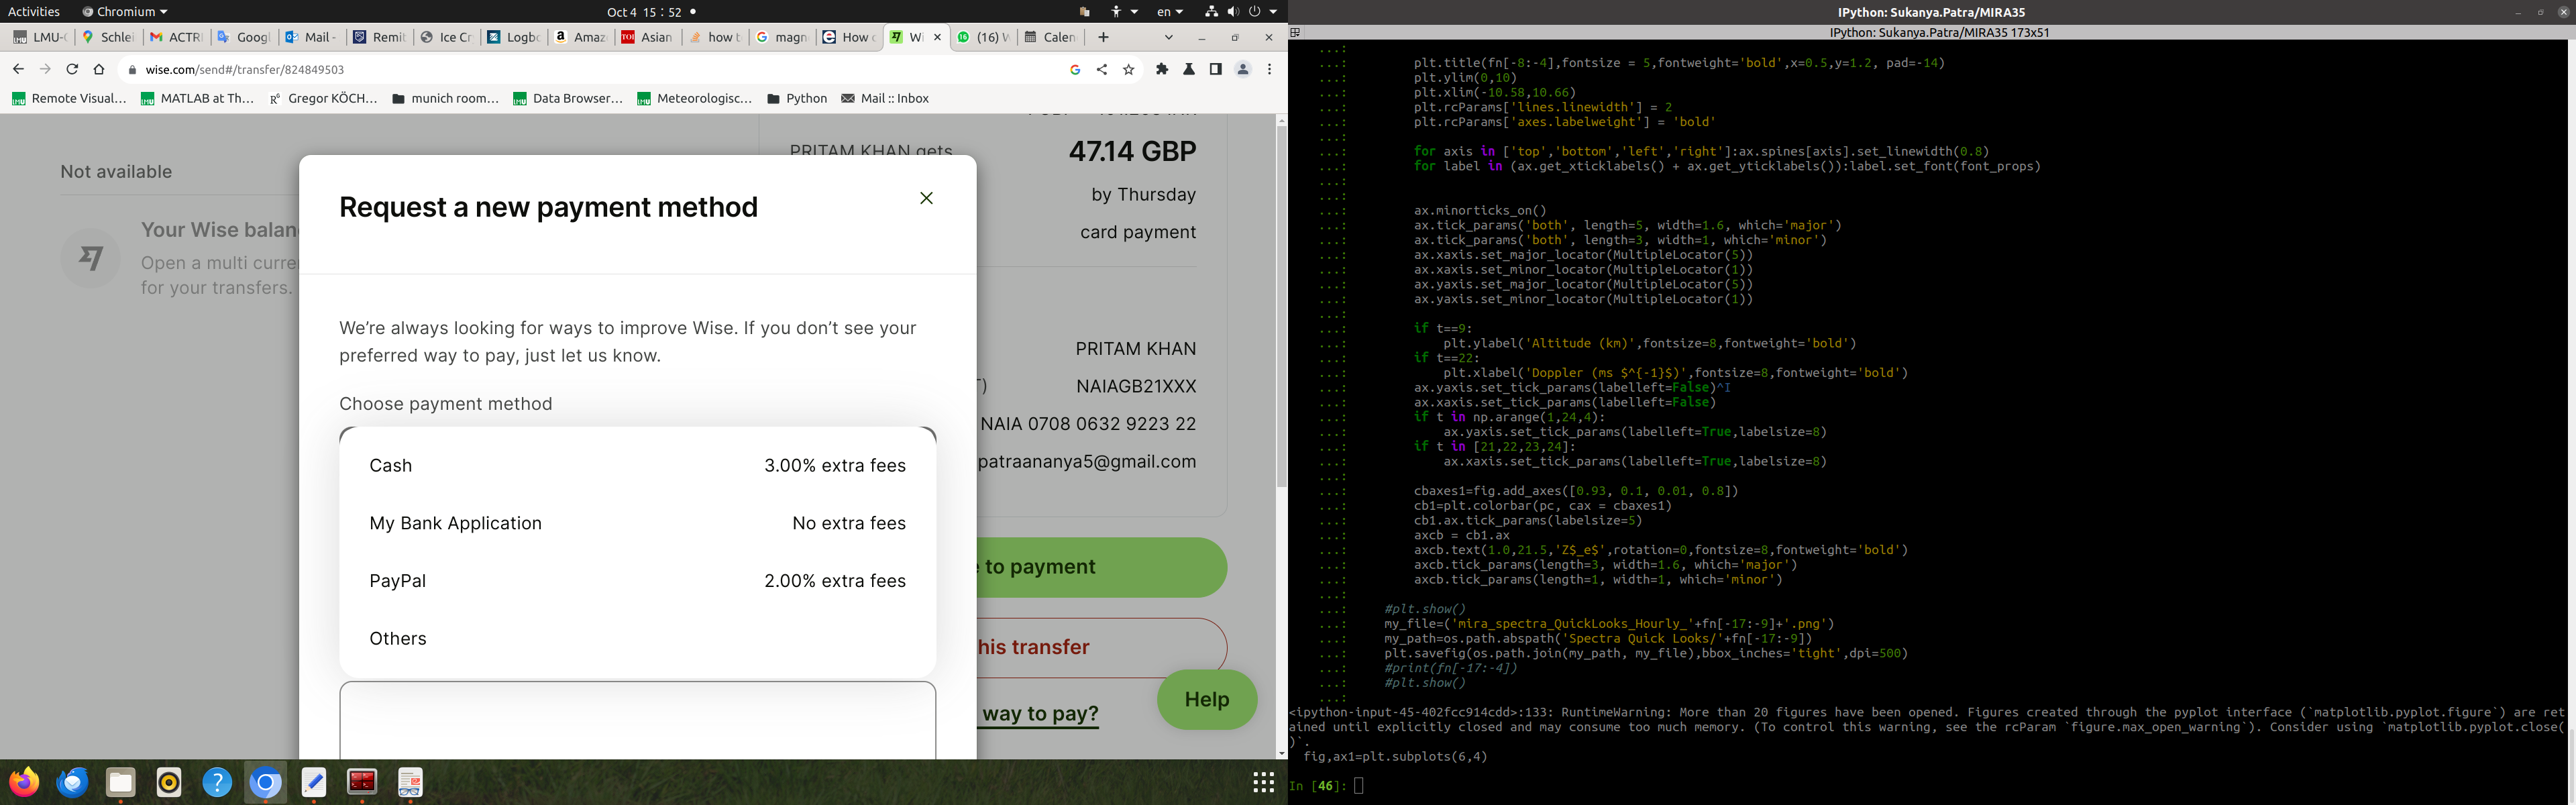Go to browser home page
The height and width of the screenshot is (805, 2576).
98,69
